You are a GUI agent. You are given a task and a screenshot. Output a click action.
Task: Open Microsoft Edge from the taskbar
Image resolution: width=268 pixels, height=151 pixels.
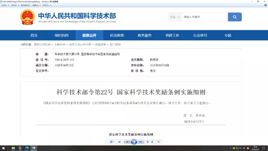27,148
